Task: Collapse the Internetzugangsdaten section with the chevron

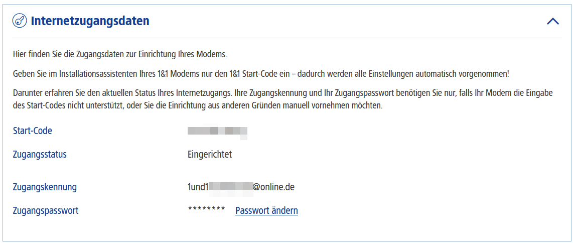Action: pyautogui.click(x=552, y=21)
